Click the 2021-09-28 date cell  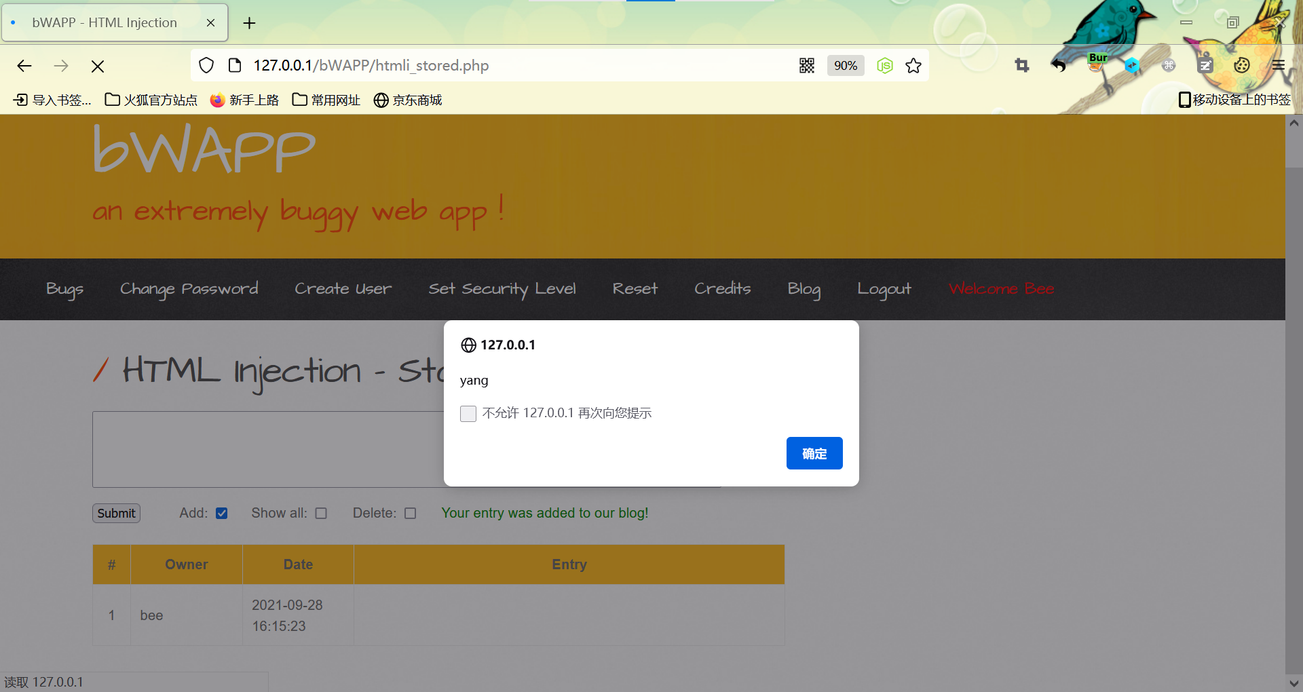pos(298,615)
